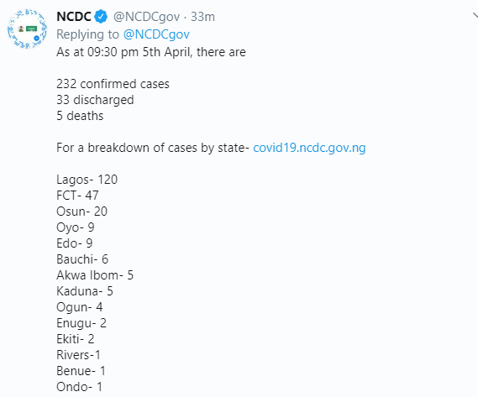478x397 pixels.
Task: Click the blue verified badge beside NCDC
Action: [x=101, y=17]
